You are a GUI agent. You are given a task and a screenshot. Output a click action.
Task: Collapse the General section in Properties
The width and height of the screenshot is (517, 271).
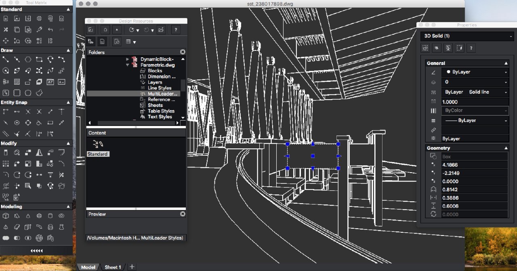coord(506,63)
